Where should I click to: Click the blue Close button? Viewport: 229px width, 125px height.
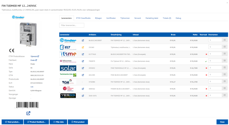pos(222,122)
